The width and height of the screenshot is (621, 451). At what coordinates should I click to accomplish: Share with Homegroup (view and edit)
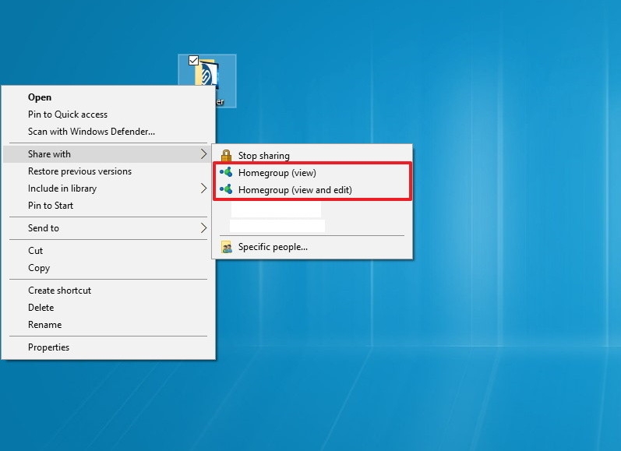312,189
